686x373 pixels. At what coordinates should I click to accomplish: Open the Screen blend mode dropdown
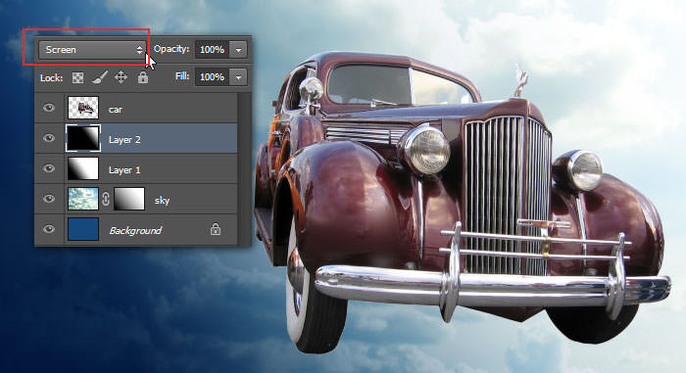tap(92, 50)
